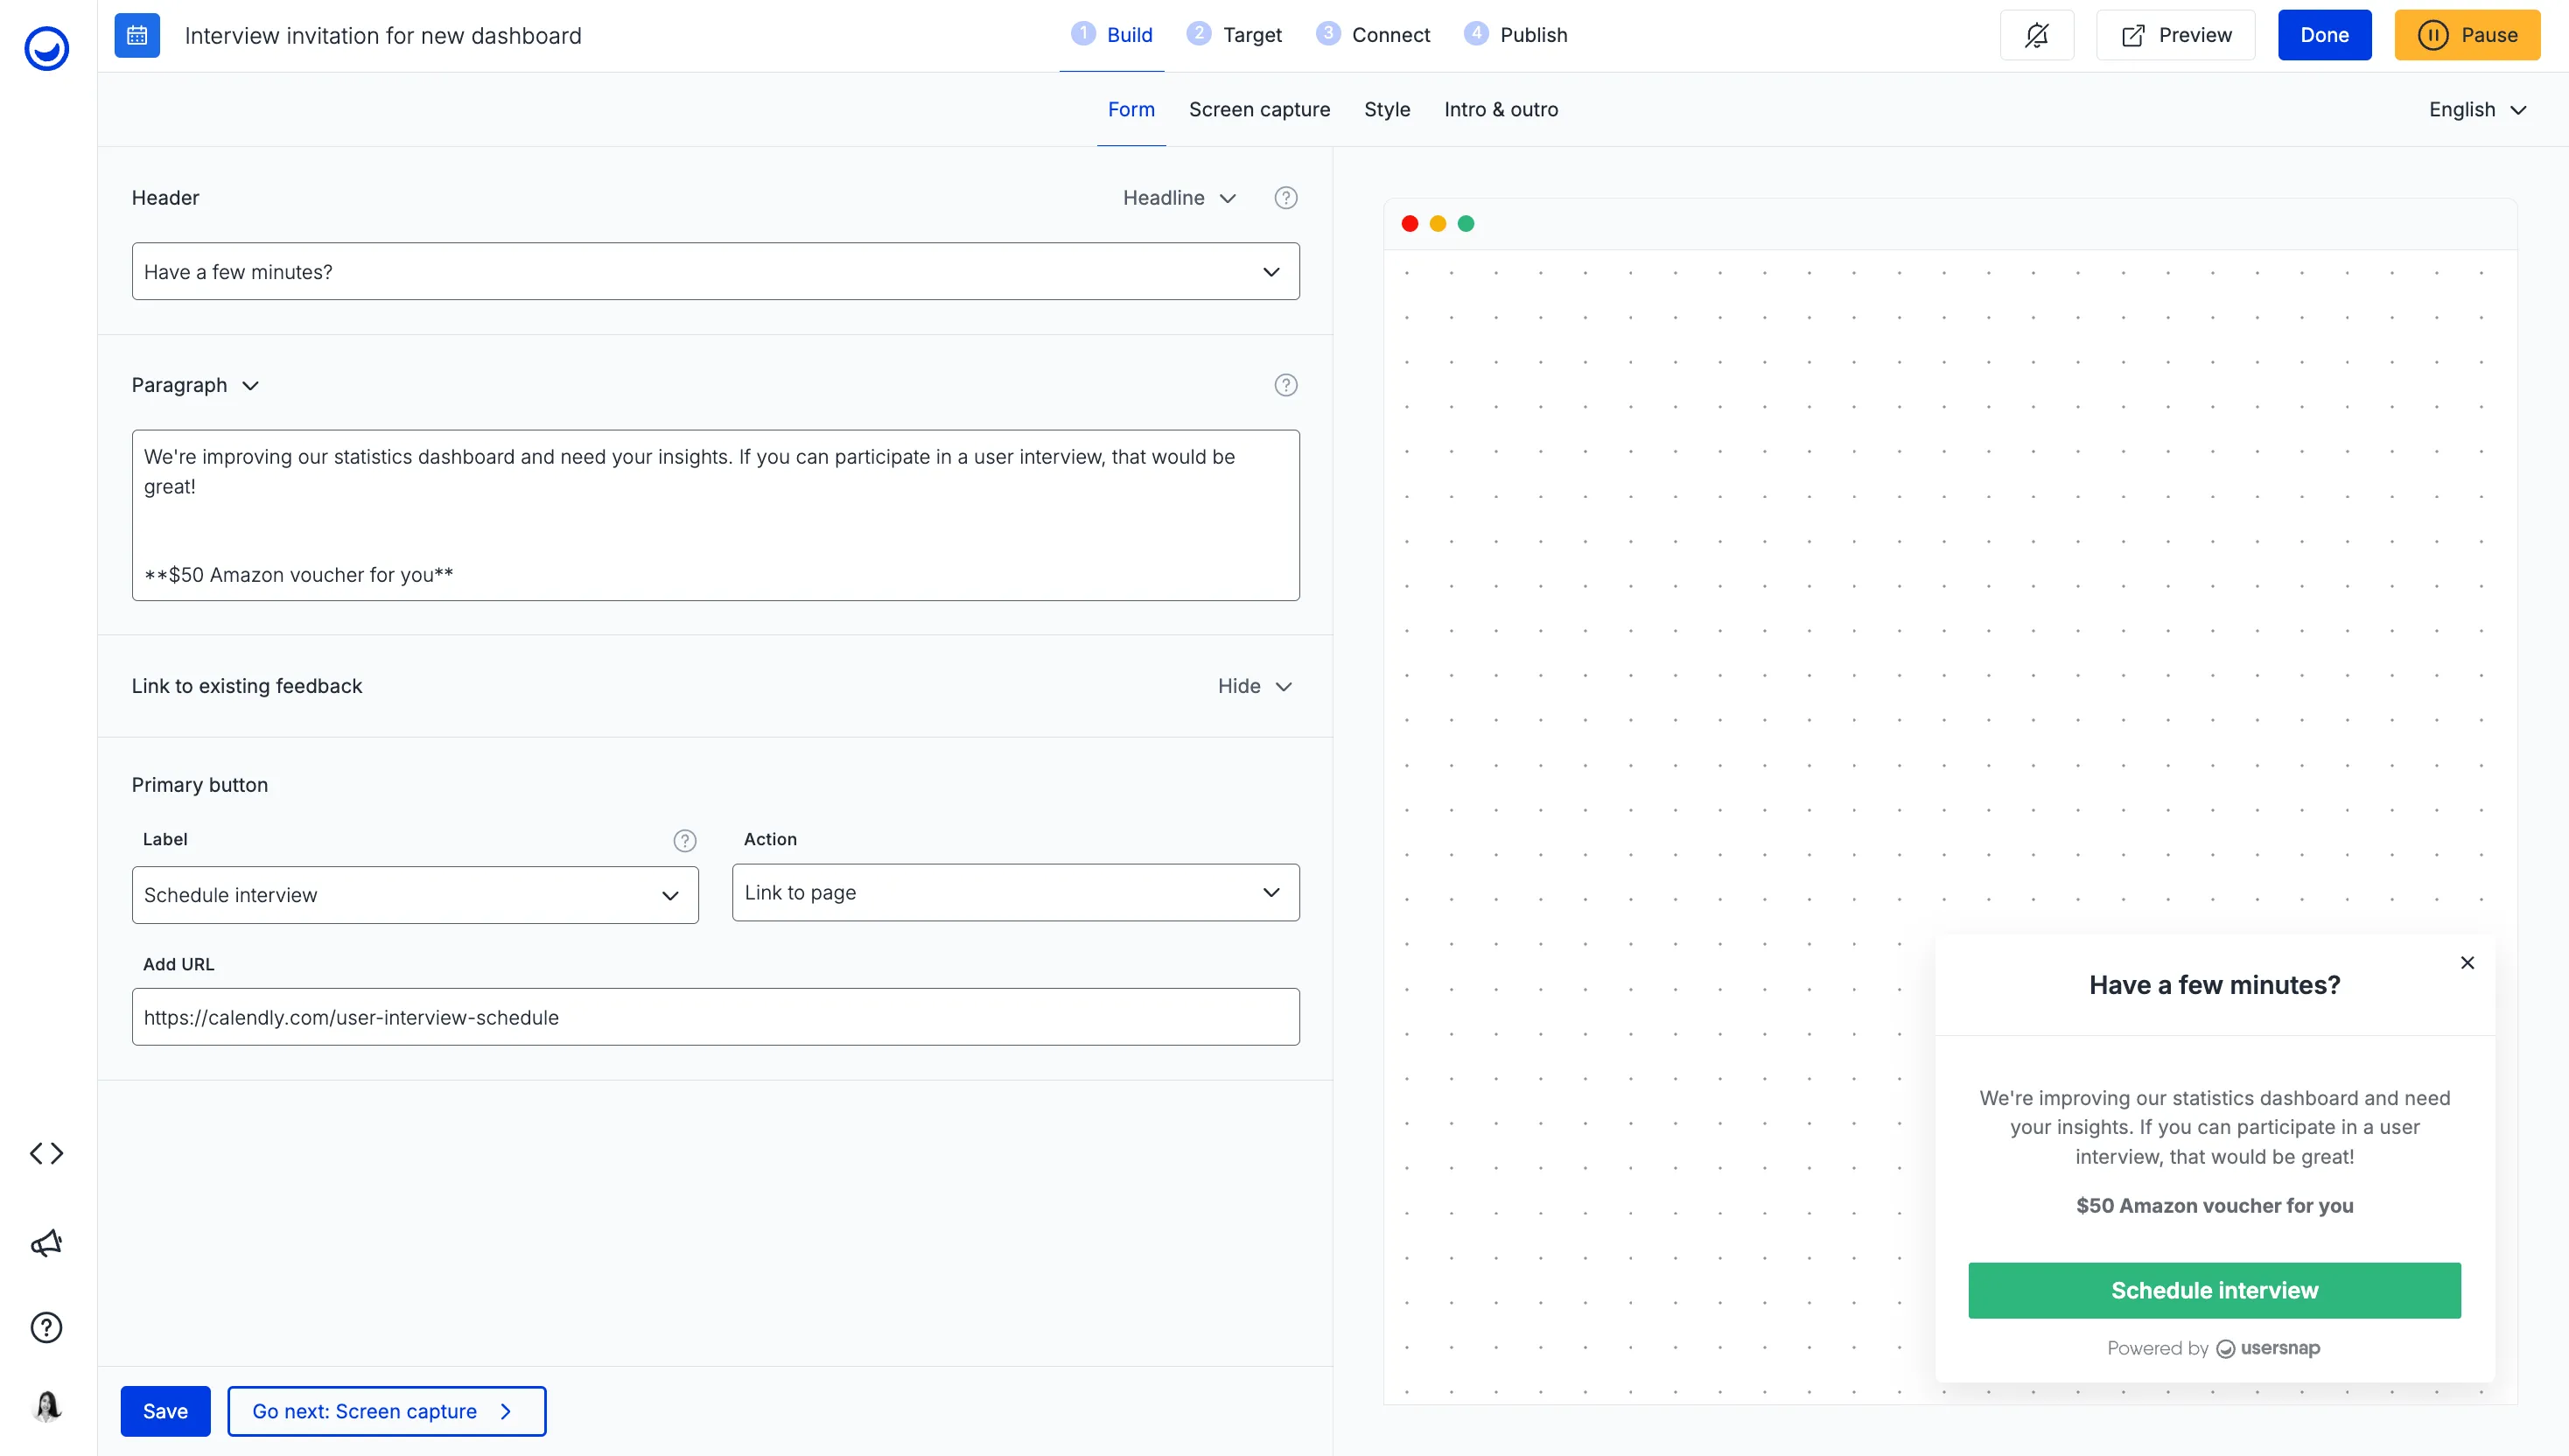The width and height of the screenshot is (2569, 1456).
Task: Open Header section help question mark
Action: [x=1285, y=198]
